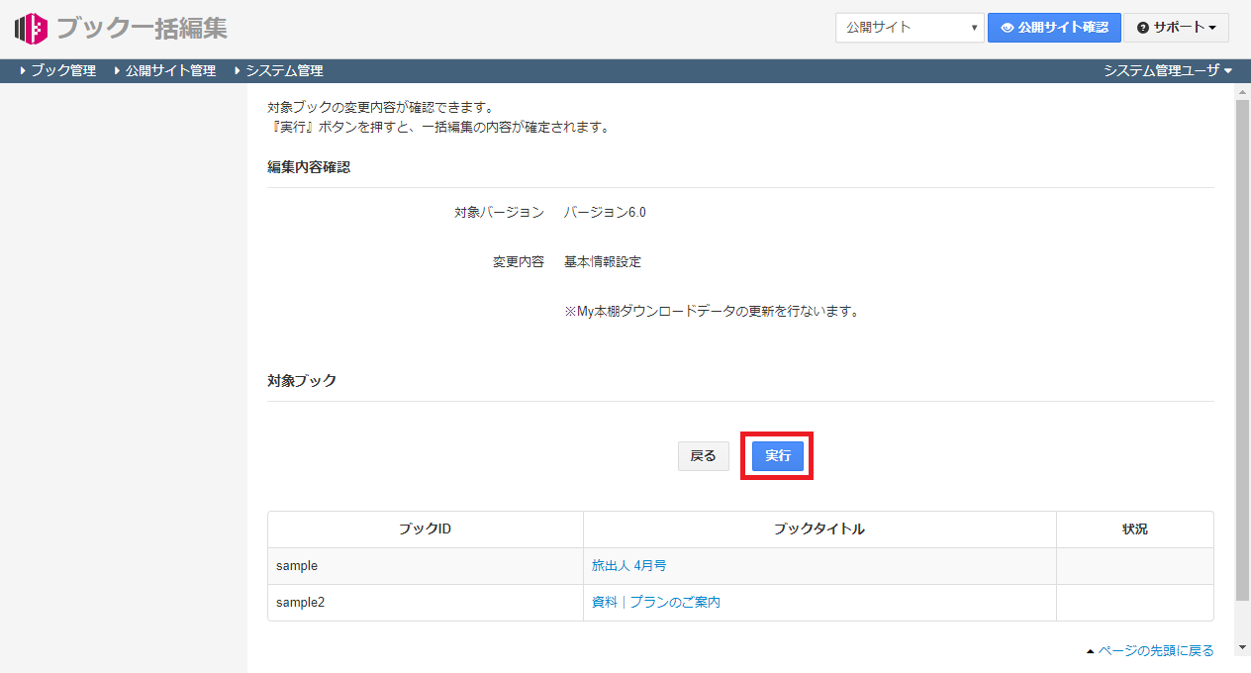Viewport: 1251px width, 673px height.
Task: Open the 資料｜プランのご案内 book link
Action: 656,602
